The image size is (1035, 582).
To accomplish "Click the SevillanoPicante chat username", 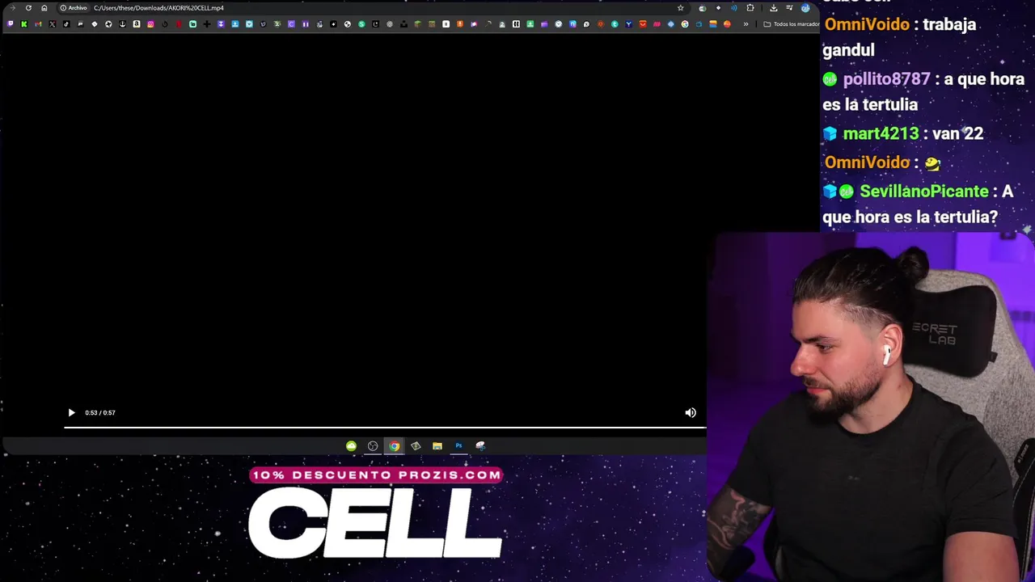I will tap(923, 192).
